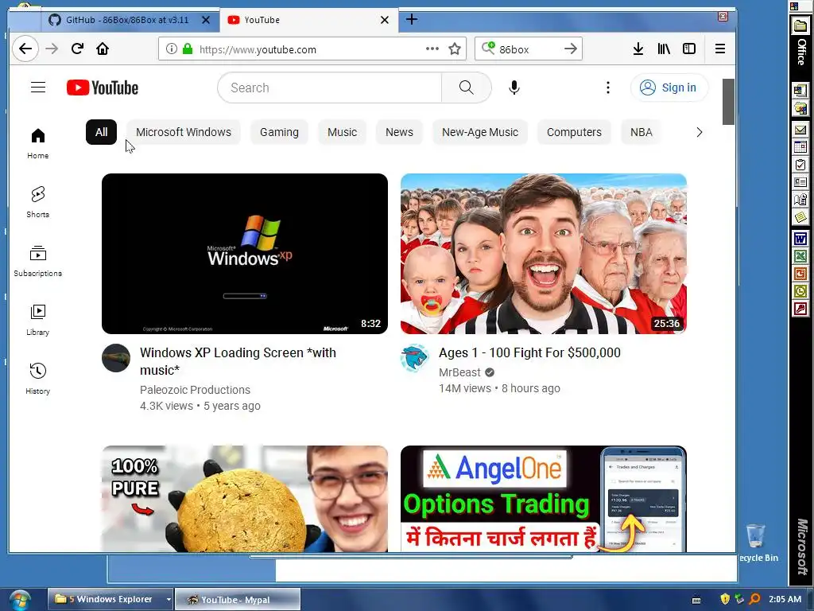Open Subscriptions in the YouTube sidebar
Screen dimensions: 814x611
pos(38,261)
